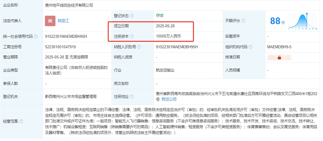This screenshot has width=323, height=141.
Task: Click the 实缴资本 label
Action: pyautogui.click(x=233, y=37)
